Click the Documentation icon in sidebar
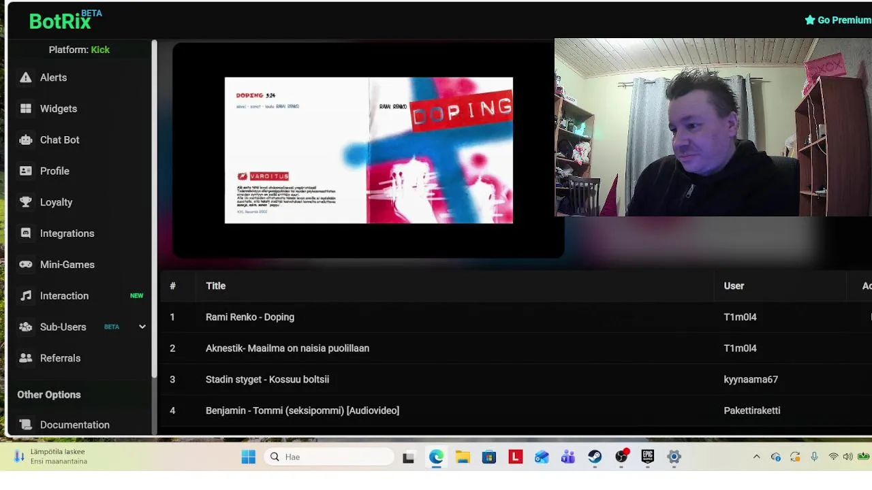This screenshot has height=490, width=872. (x=26, y=425)
